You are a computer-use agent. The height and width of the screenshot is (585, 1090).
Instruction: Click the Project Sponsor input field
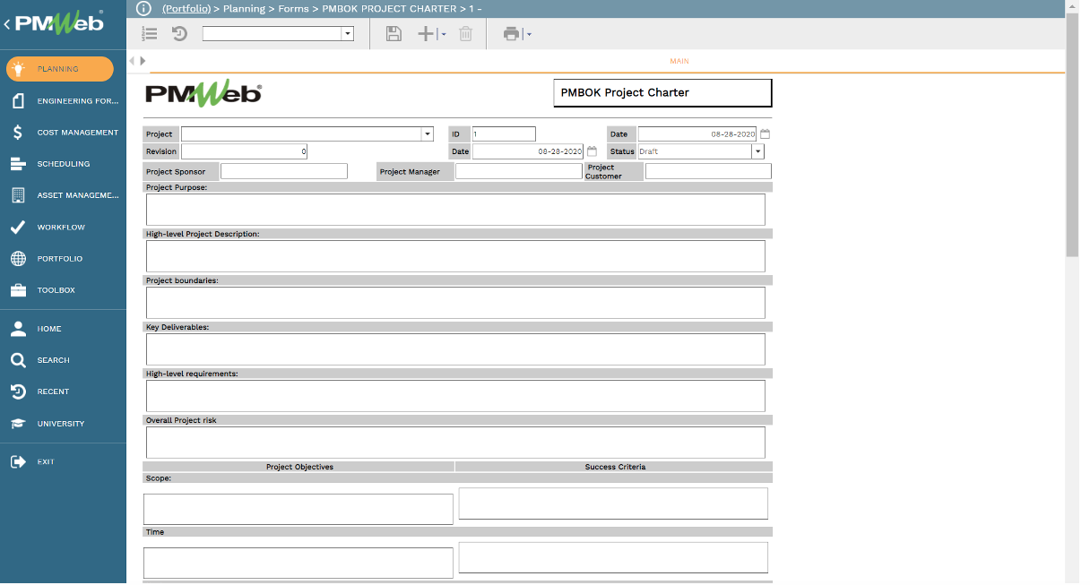click(284, 171)
